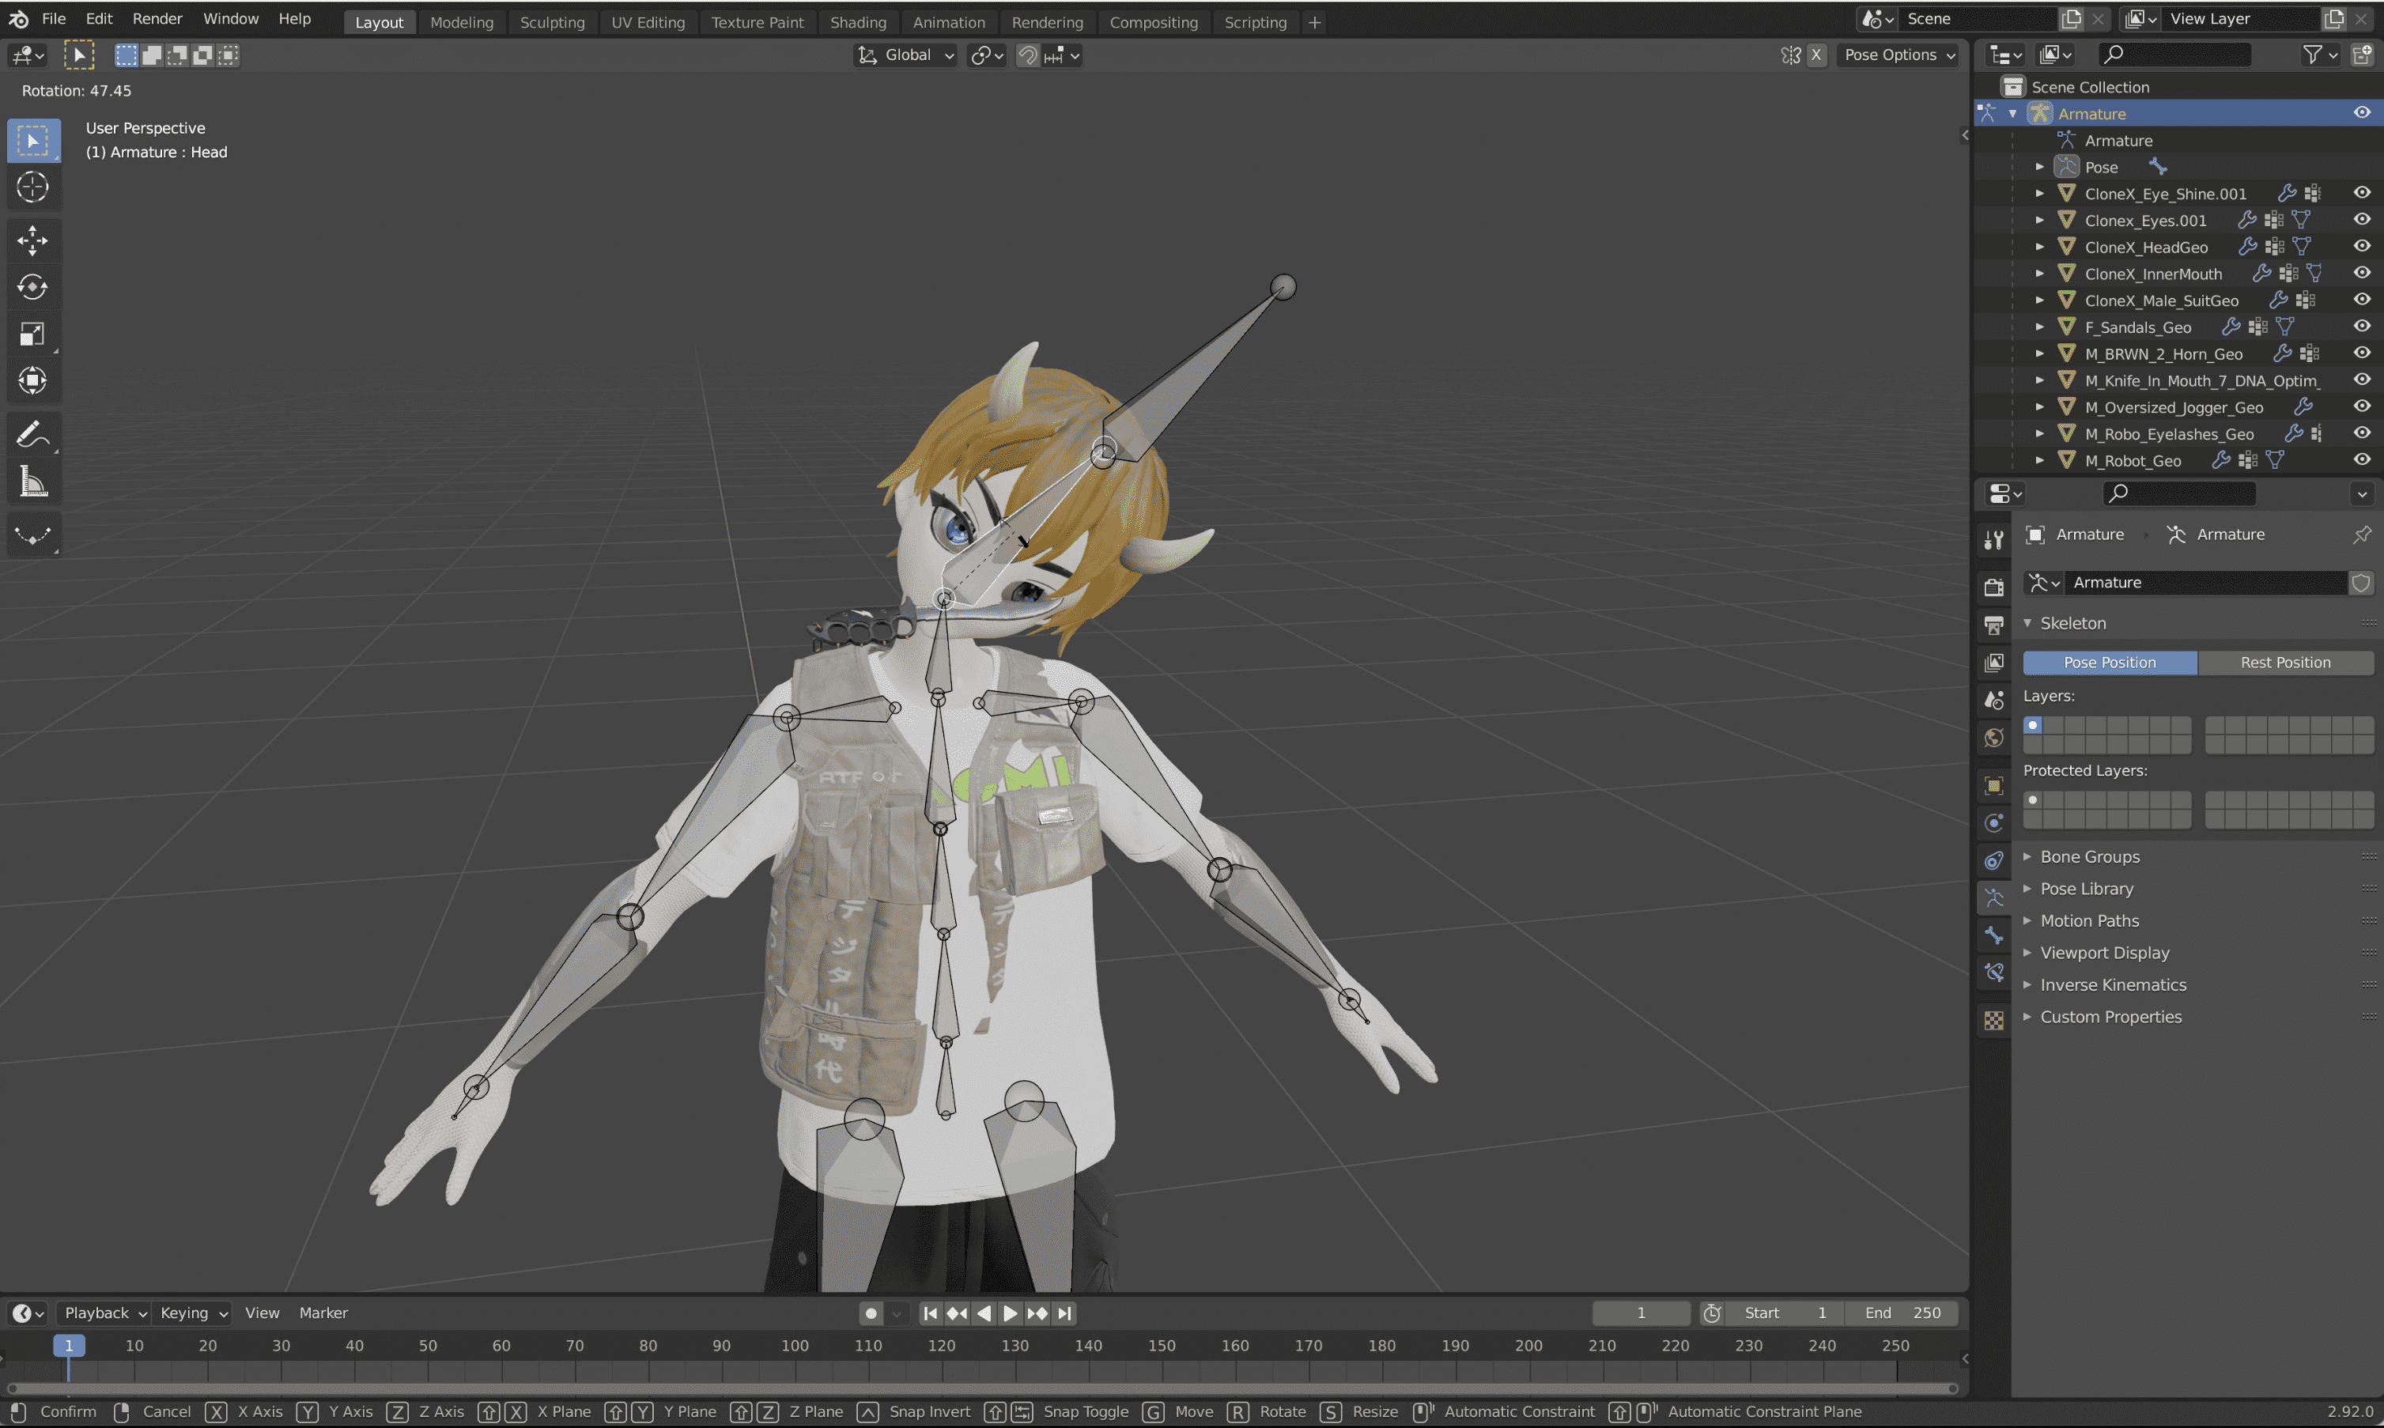Hide CloneX_HeadGeo in viewport
The width and height of the screenshot is (2384, 1428).
point(2361,247)
